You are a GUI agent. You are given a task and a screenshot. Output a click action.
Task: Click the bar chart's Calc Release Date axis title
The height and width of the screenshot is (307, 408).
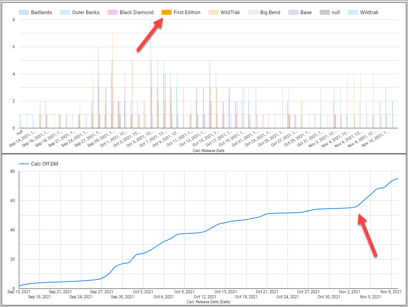209,151
